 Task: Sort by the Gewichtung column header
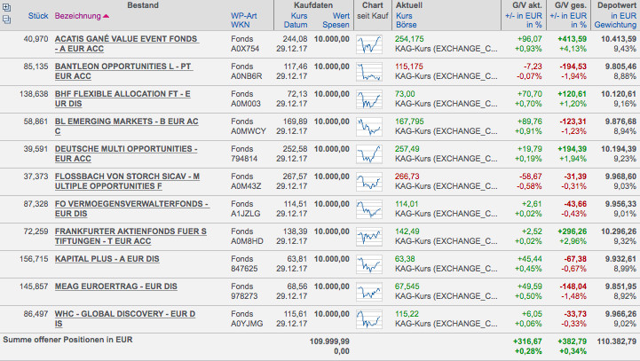tap(615, 25)
